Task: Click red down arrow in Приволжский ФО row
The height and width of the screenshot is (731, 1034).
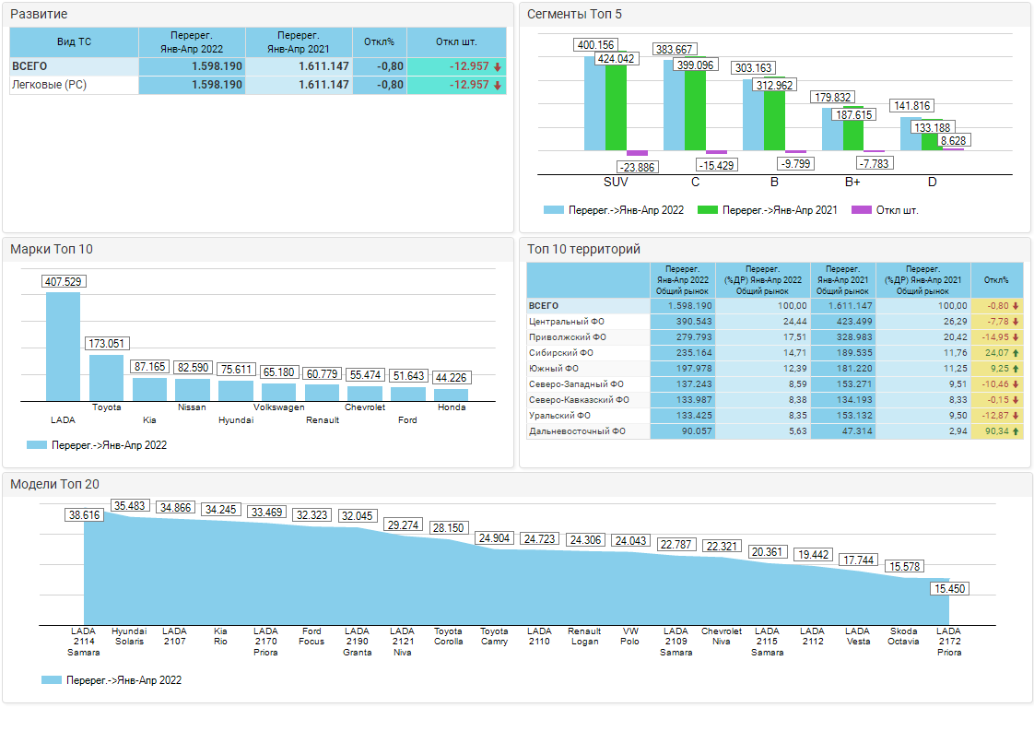Action: point(1016,337)
